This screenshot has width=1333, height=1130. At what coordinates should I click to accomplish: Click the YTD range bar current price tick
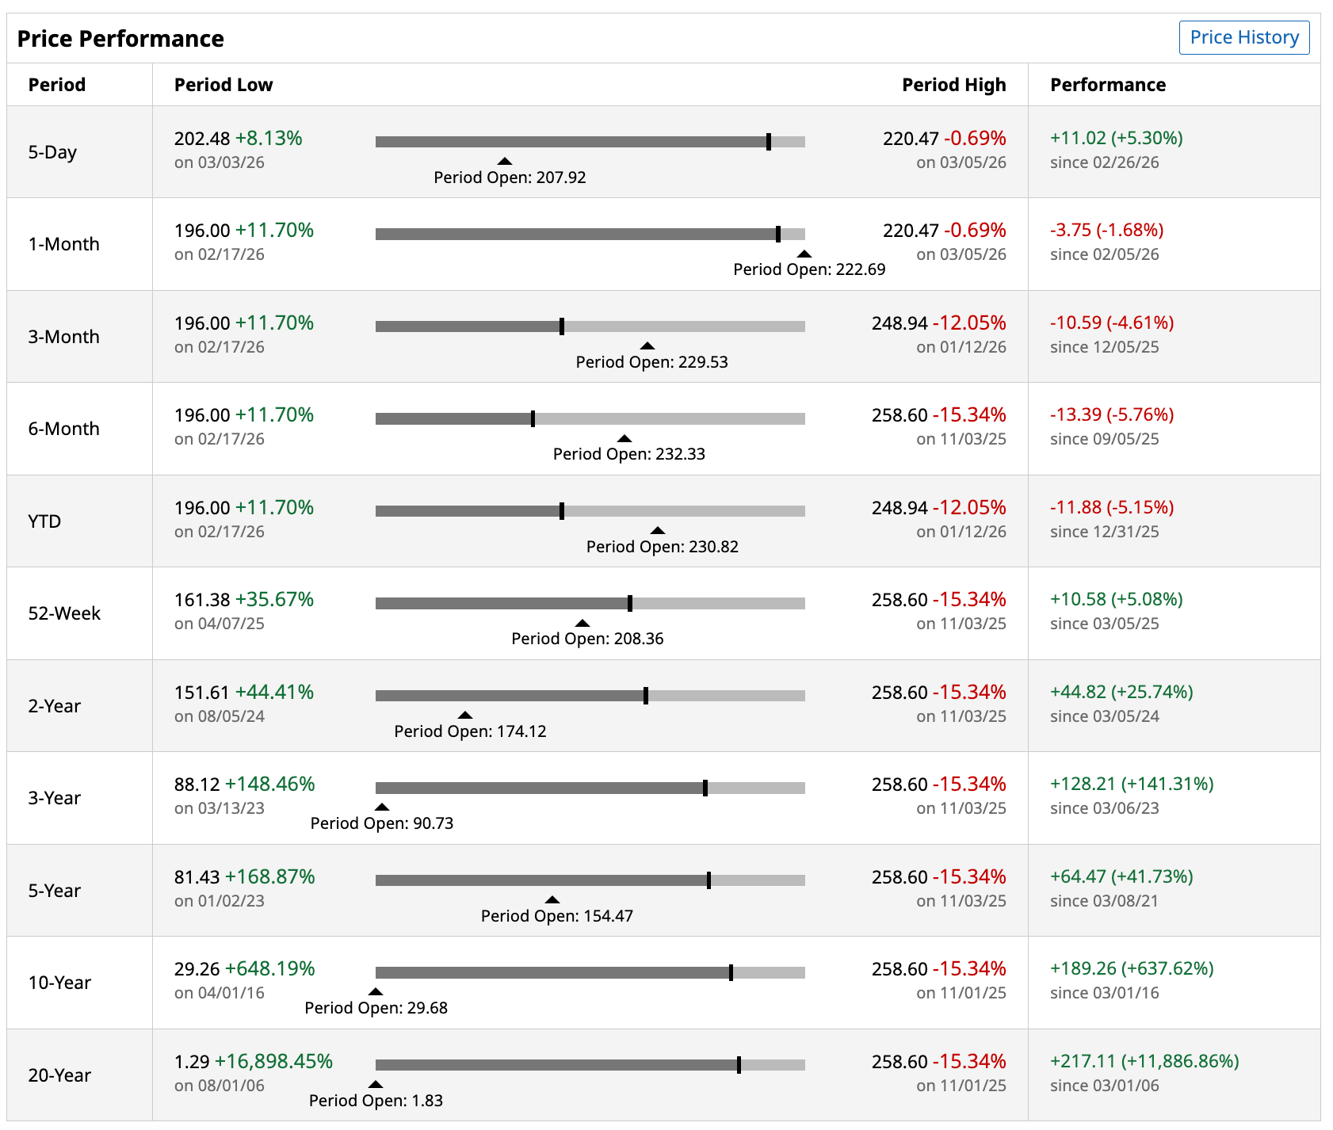561,511
